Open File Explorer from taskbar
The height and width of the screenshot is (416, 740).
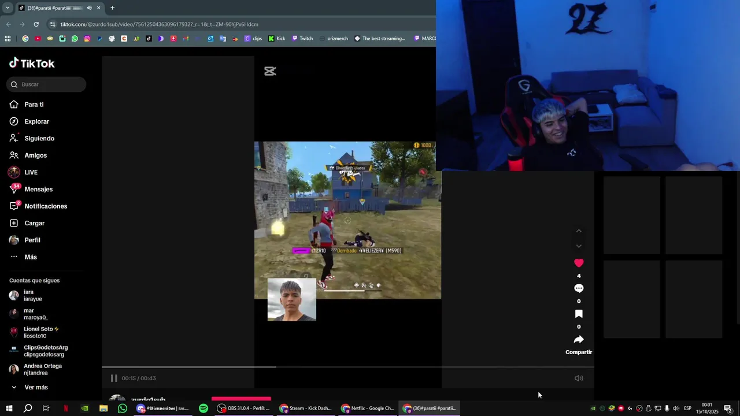click(x=103, y=408)
